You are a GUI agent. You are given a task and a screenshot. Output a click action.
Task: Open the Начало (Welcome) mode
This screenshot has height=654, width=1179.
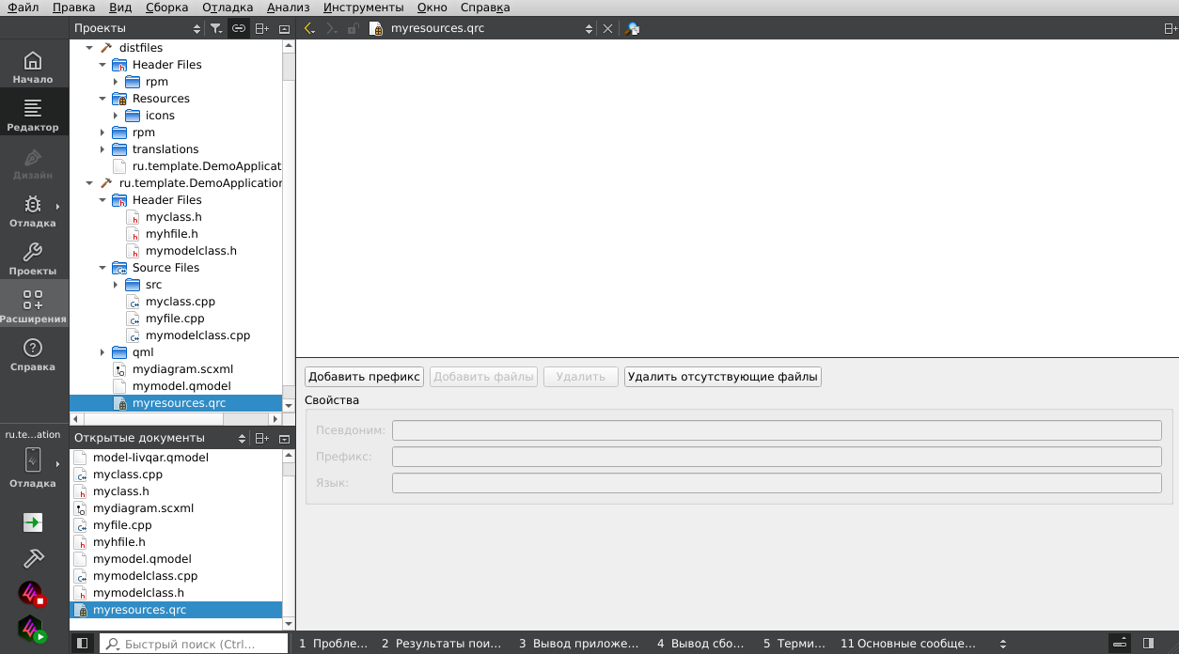[x=33, y=67]
